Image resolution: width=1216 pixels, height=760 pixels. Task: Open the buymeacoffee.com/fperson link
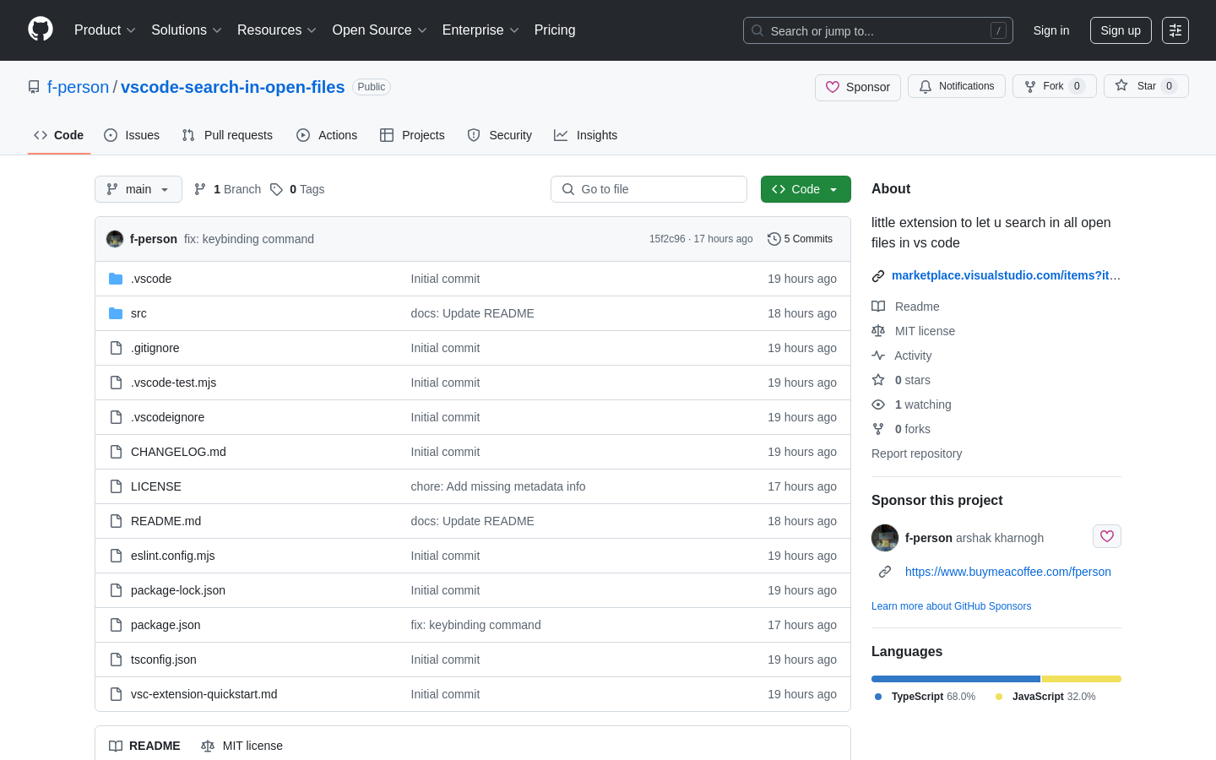click(1008, 572)
